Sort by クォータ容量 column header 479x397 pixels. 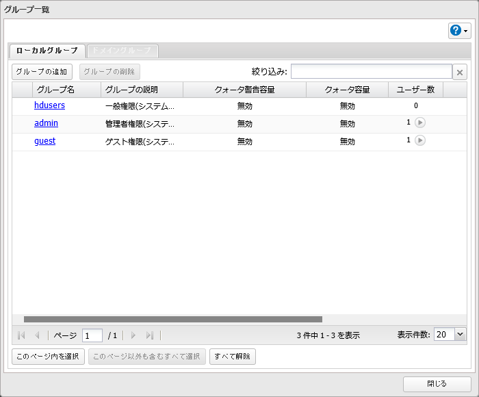[x=348, y=90]
